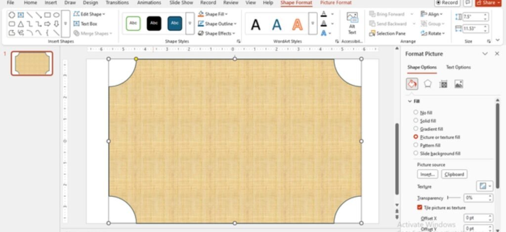The height and width of the screenshot is (232, 506).
Task: Collapse the ribbon chevron
Action: point(498,40)
